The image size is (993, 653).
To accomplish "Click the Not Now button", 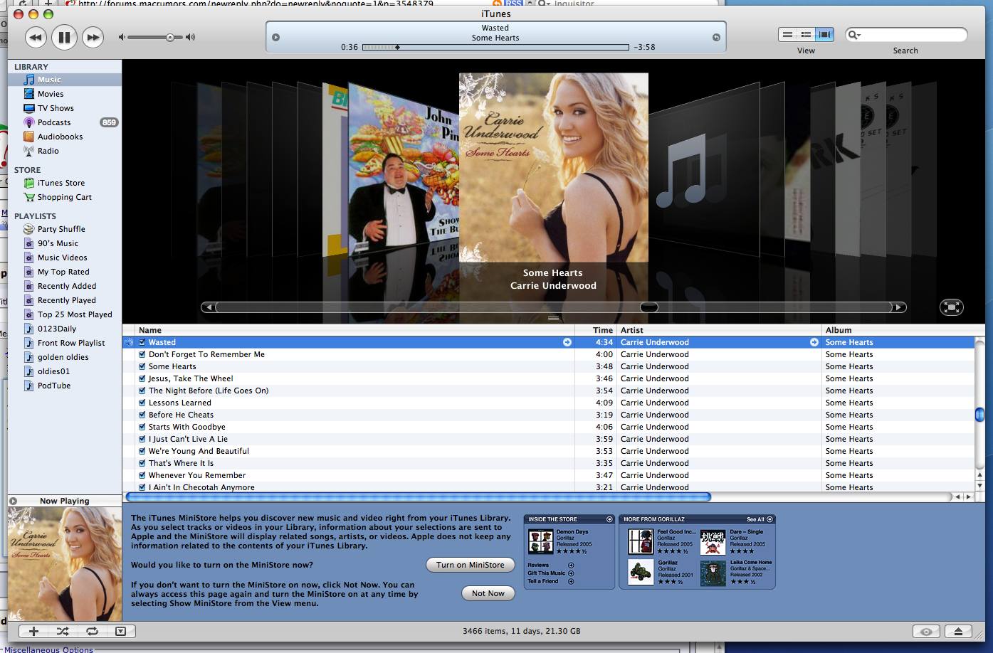I will pyautogui.click(x=488, y=593).
